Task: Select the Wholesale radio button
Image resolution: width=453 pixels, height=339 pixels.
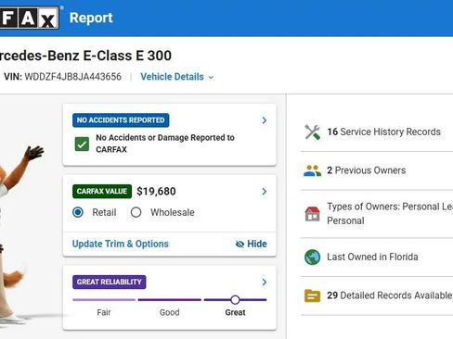Action: [136, 212]
